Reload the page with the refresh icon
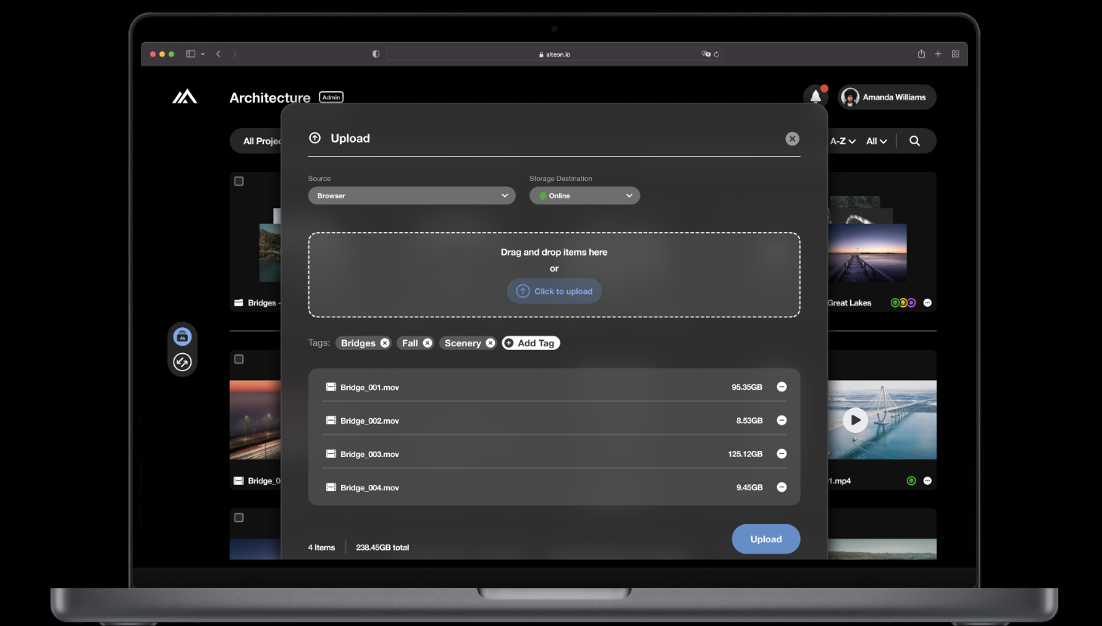Image resolution: width=1102 pixels, height=626 pixels. tap(717, 54)
